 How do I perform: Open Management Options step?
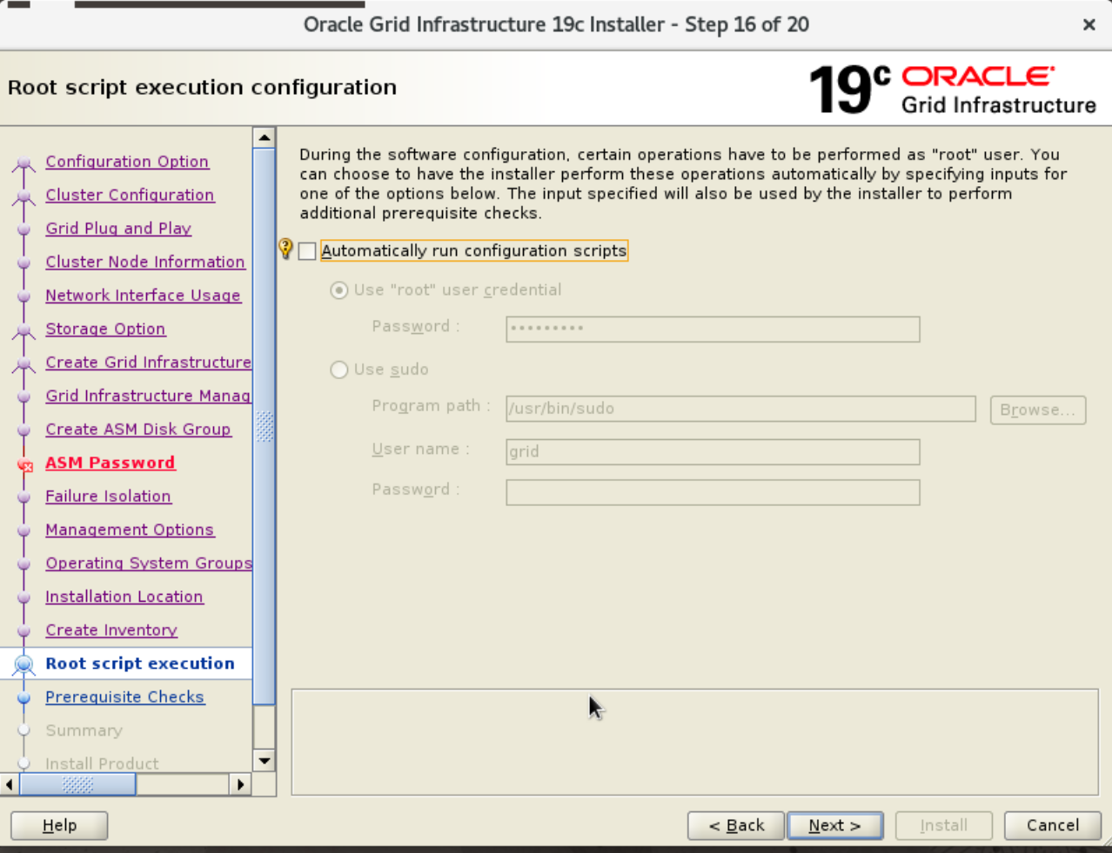point(130,530)
